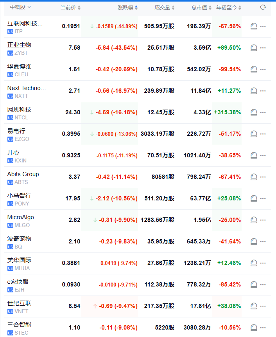
Task: Set price alert bell for KXIN
Action: [x=254, y=155]
